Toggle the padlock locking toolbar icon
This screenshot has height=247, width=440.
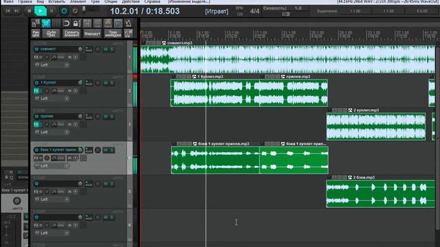pyautogui.click(x=76, y=23)
